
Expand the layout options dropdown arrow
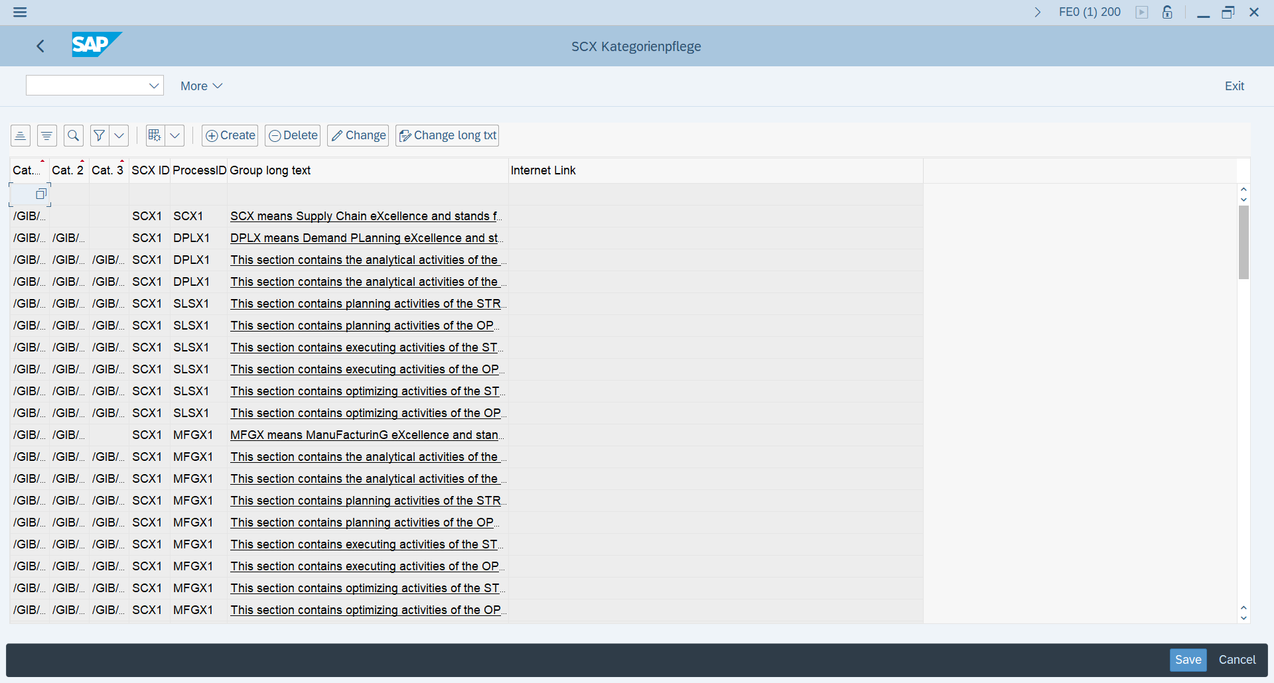click(x=175, y=135)
